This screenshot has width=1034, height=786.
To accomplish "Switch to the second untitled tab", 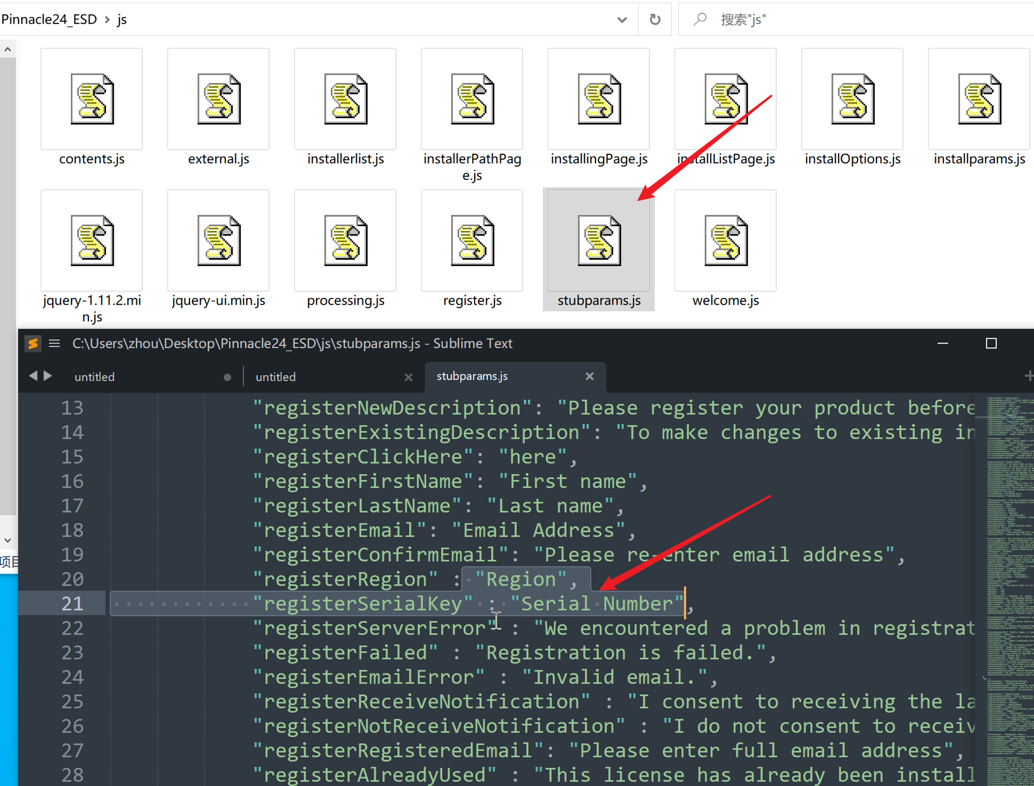I will point(276,377).
